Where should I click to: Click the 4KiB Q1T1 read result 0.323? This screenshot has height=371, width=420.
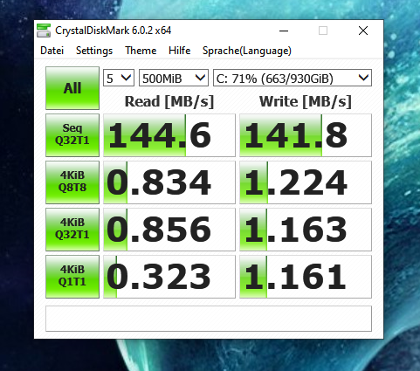(169, 277)
